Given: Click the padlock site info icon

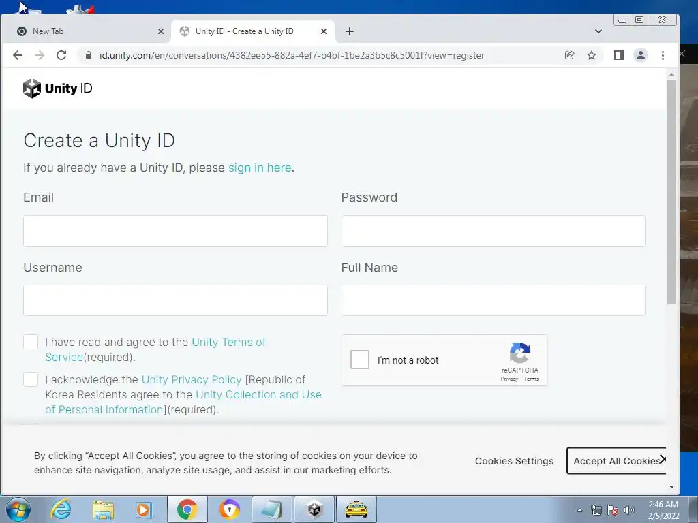Looking at the screenshot, I should tap(89, 55).
